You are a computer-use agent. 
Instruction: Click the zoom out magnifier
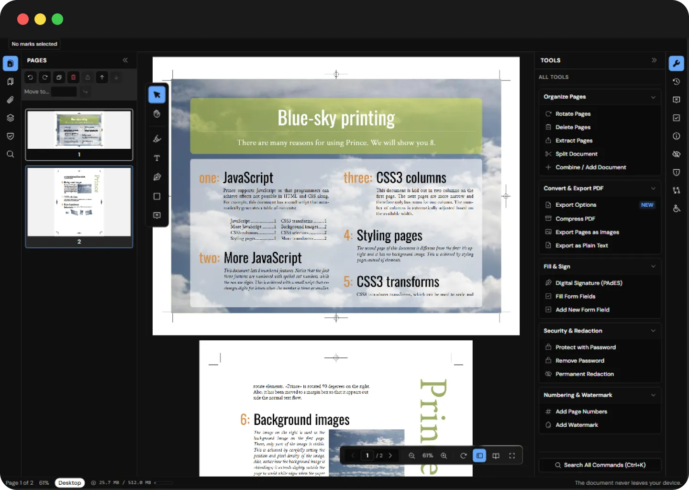point(412,456)
